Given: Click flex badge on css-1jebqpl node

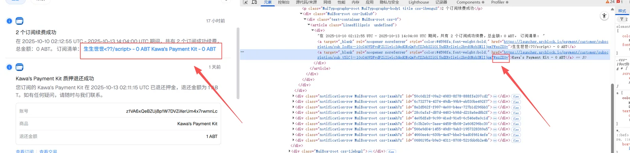Looking at the screenshot, I should 391,151.
